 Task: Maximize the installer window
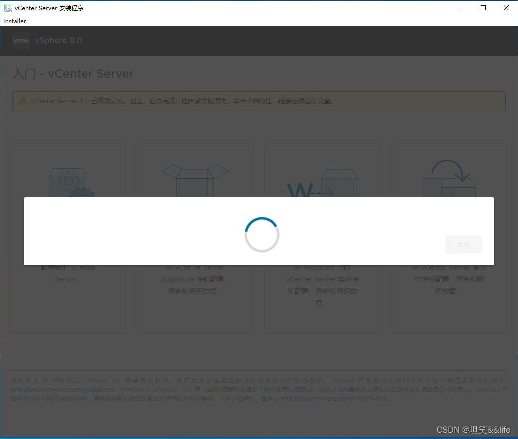click(x=483, y=8)
